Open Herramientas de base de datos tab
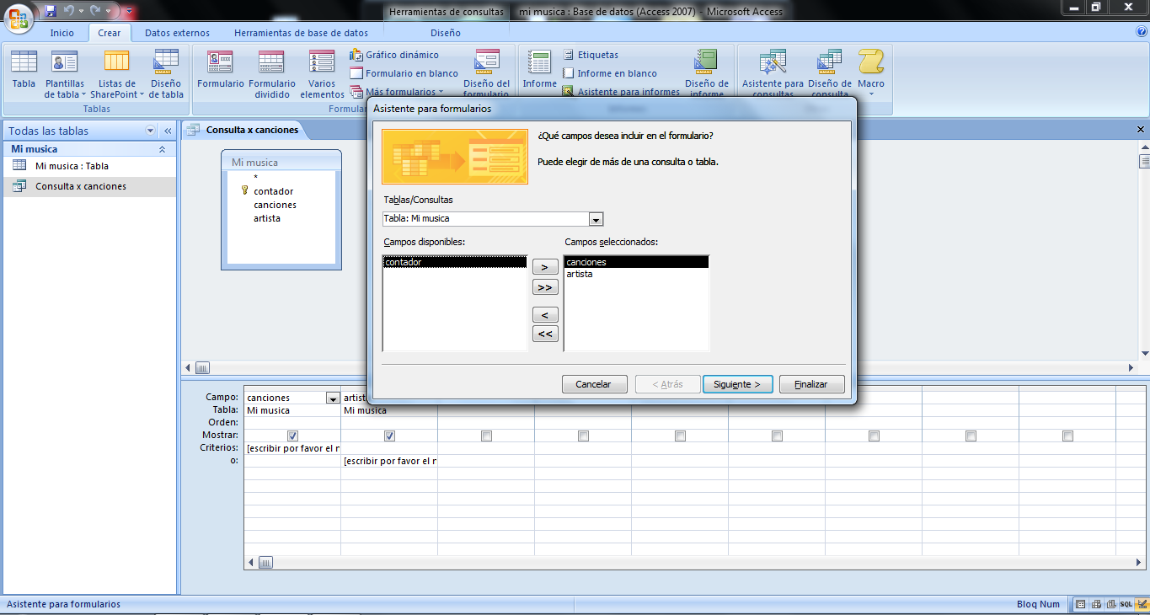 [x=301, y=33]
